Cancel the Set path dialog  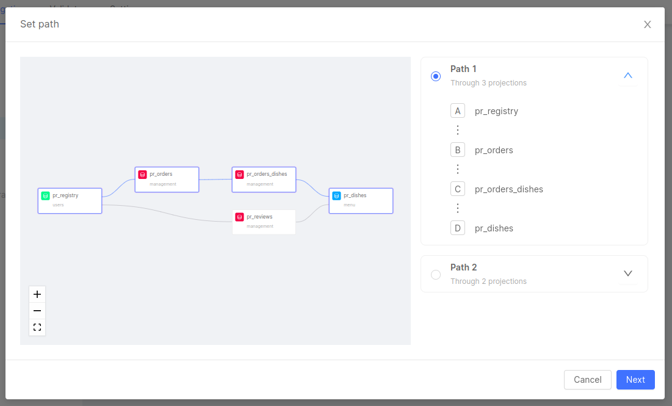(587, 380)
